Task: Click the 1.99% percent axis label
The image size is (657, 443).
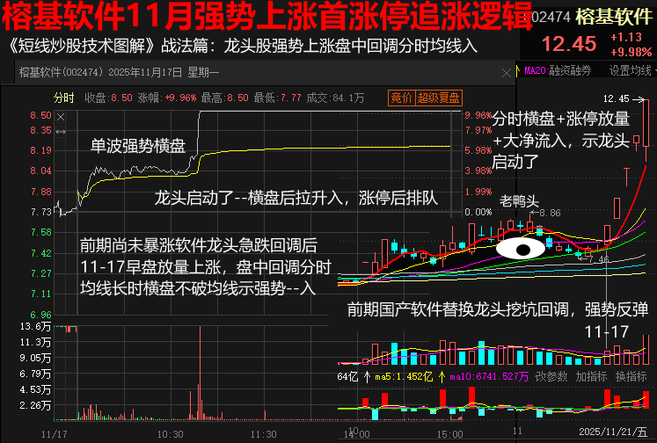Action: click(x=478, y=192)
